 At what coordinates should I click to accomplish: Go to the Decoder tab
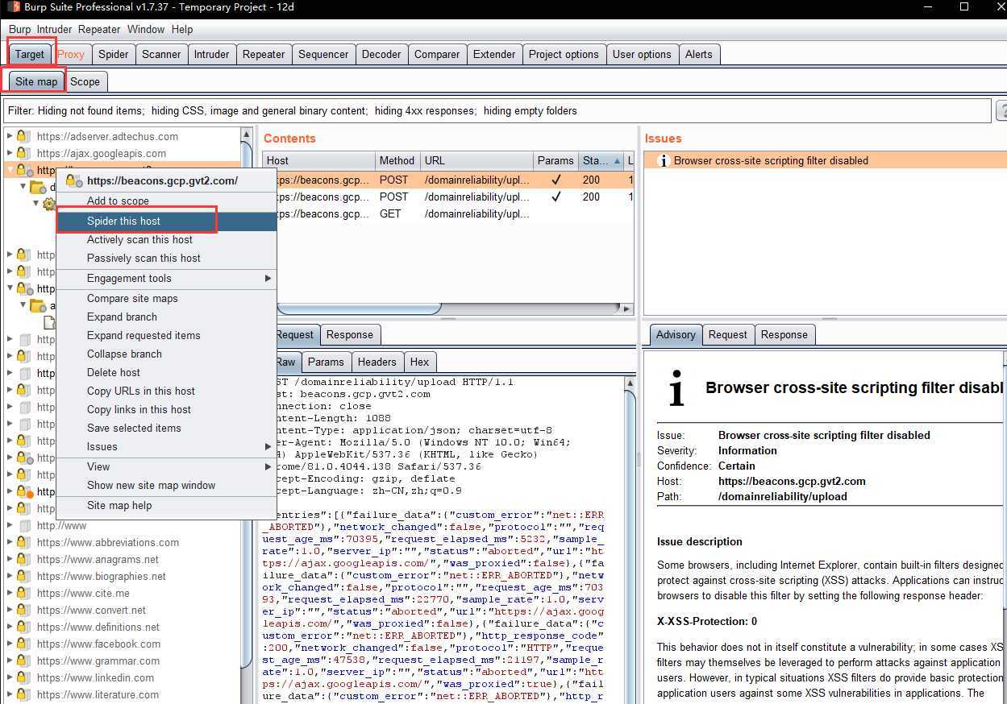point(381,54)
